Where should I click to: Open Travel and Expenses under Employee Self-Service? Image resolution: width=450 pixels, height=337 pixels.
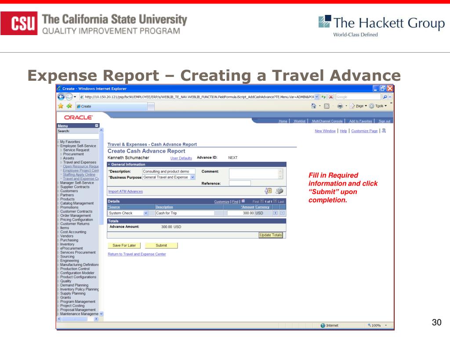(x=80, y=162)
